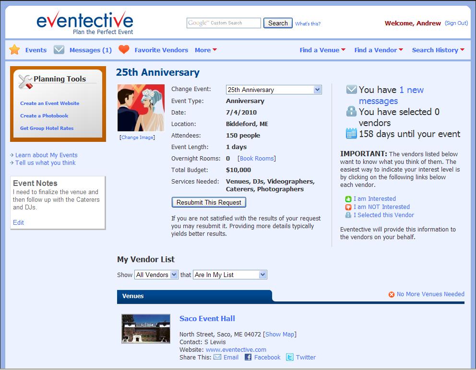Click the 'I Selected this Vendor' lock icon
This screenshot has width=476, height=370.
coord(348,215)
